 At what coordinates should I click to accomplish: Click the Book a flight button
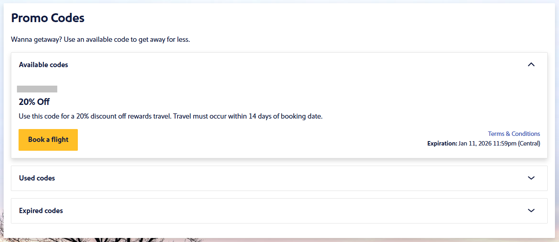click(x=48, y=140)
